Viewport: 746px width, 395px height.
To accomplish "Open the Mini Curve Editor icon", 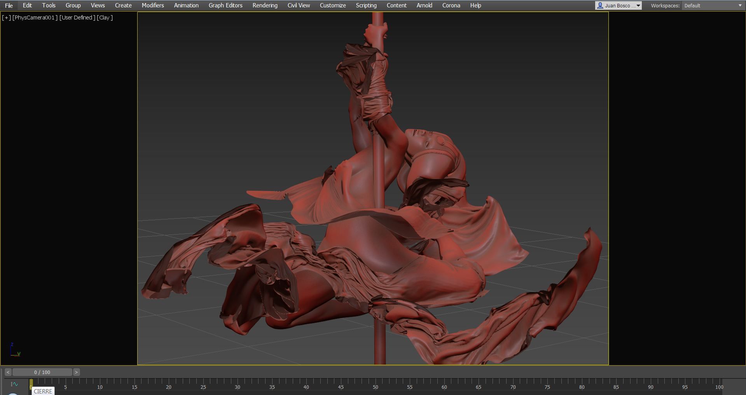I will coord(14,384).
